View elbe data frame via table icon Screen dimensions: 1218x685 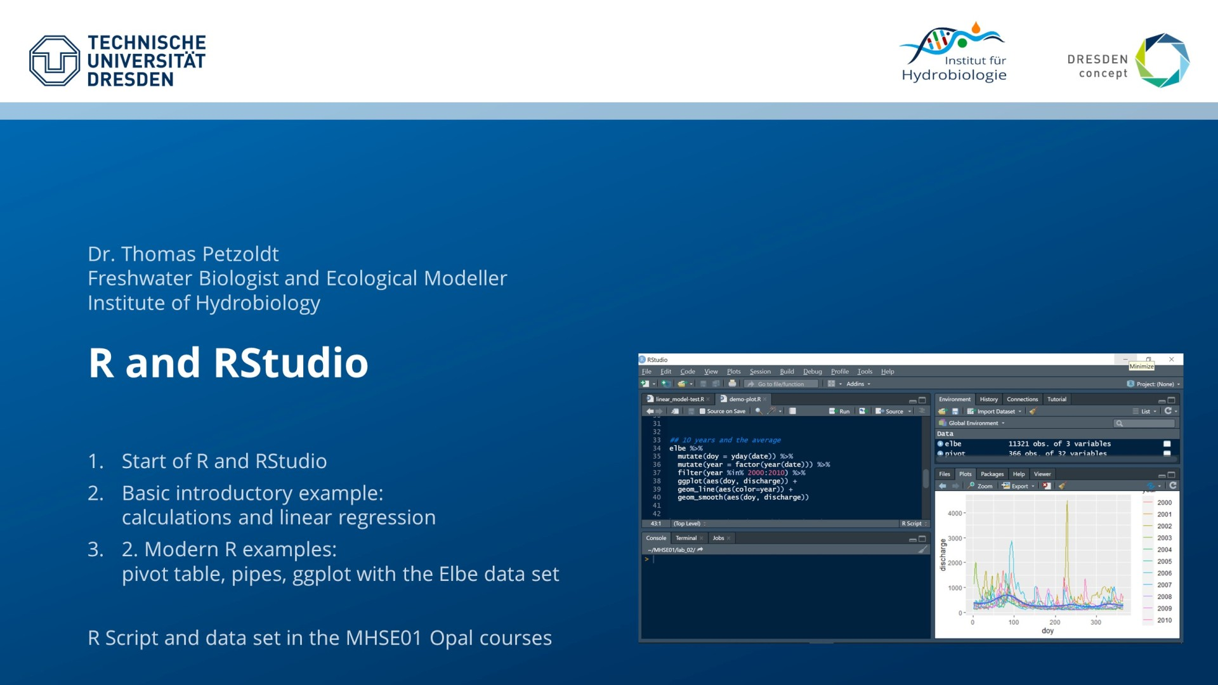[x=1167, y=444]
